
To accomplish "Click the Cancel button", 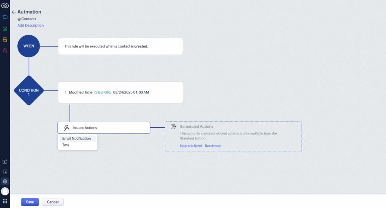I will pos(52,202).
